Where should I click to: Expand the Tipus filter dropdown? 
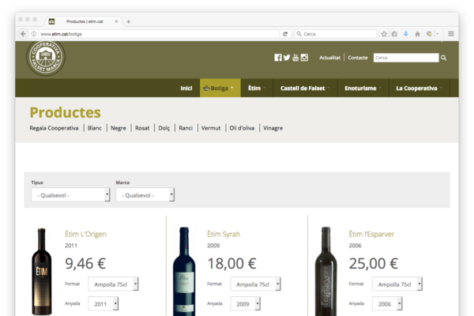coord(70,194)
